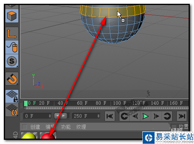This screenshot has width=194, height=144.
Task: Click the timeline ruler grip handle
Action: [x=21, y=105]
